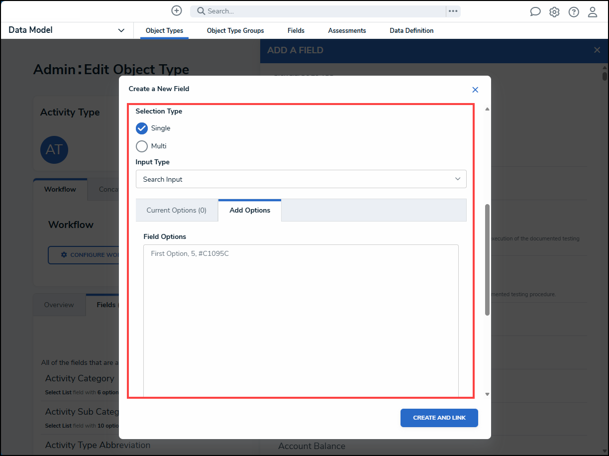Click the magnifier search icon
Screen dimensions: 609x456
pyautogui.click(x=201, y=11)
